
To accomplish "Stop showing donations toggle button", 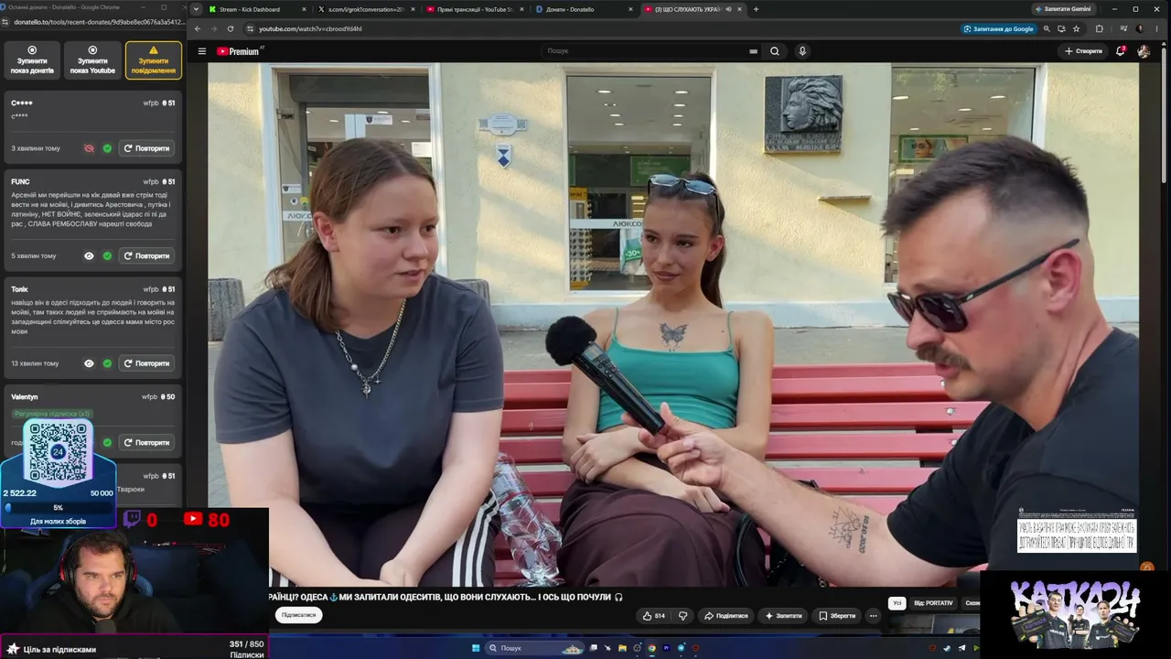I will pyautogui.click(x=32, y=60).
